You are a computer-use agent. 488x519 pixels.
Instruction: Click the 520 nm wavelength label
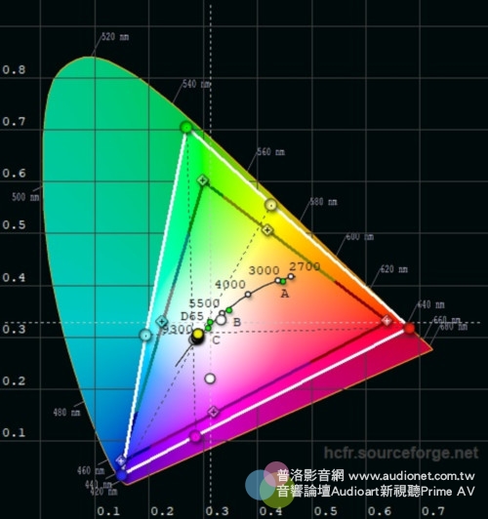click(115, 36)
